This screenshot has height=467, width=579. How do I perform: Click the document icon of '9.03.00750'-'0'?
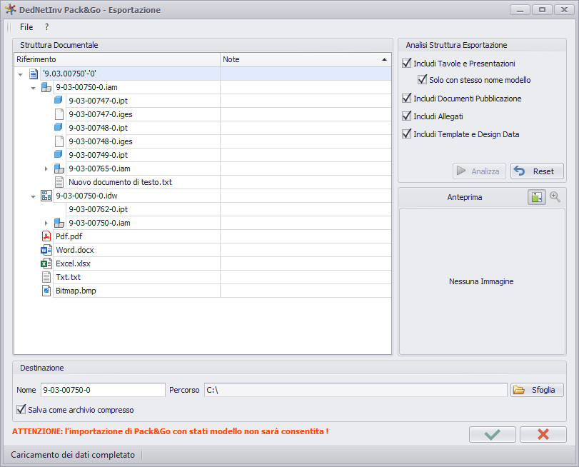pyautogui.click(x=34, y=74)
